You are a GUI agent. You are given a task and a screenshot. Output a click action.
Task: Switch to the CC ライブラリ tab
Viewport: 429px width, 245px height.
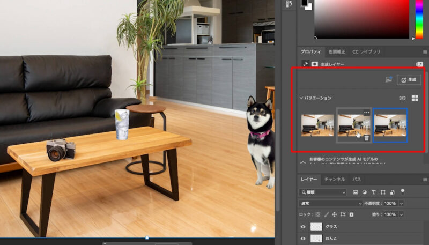point(366,51)
